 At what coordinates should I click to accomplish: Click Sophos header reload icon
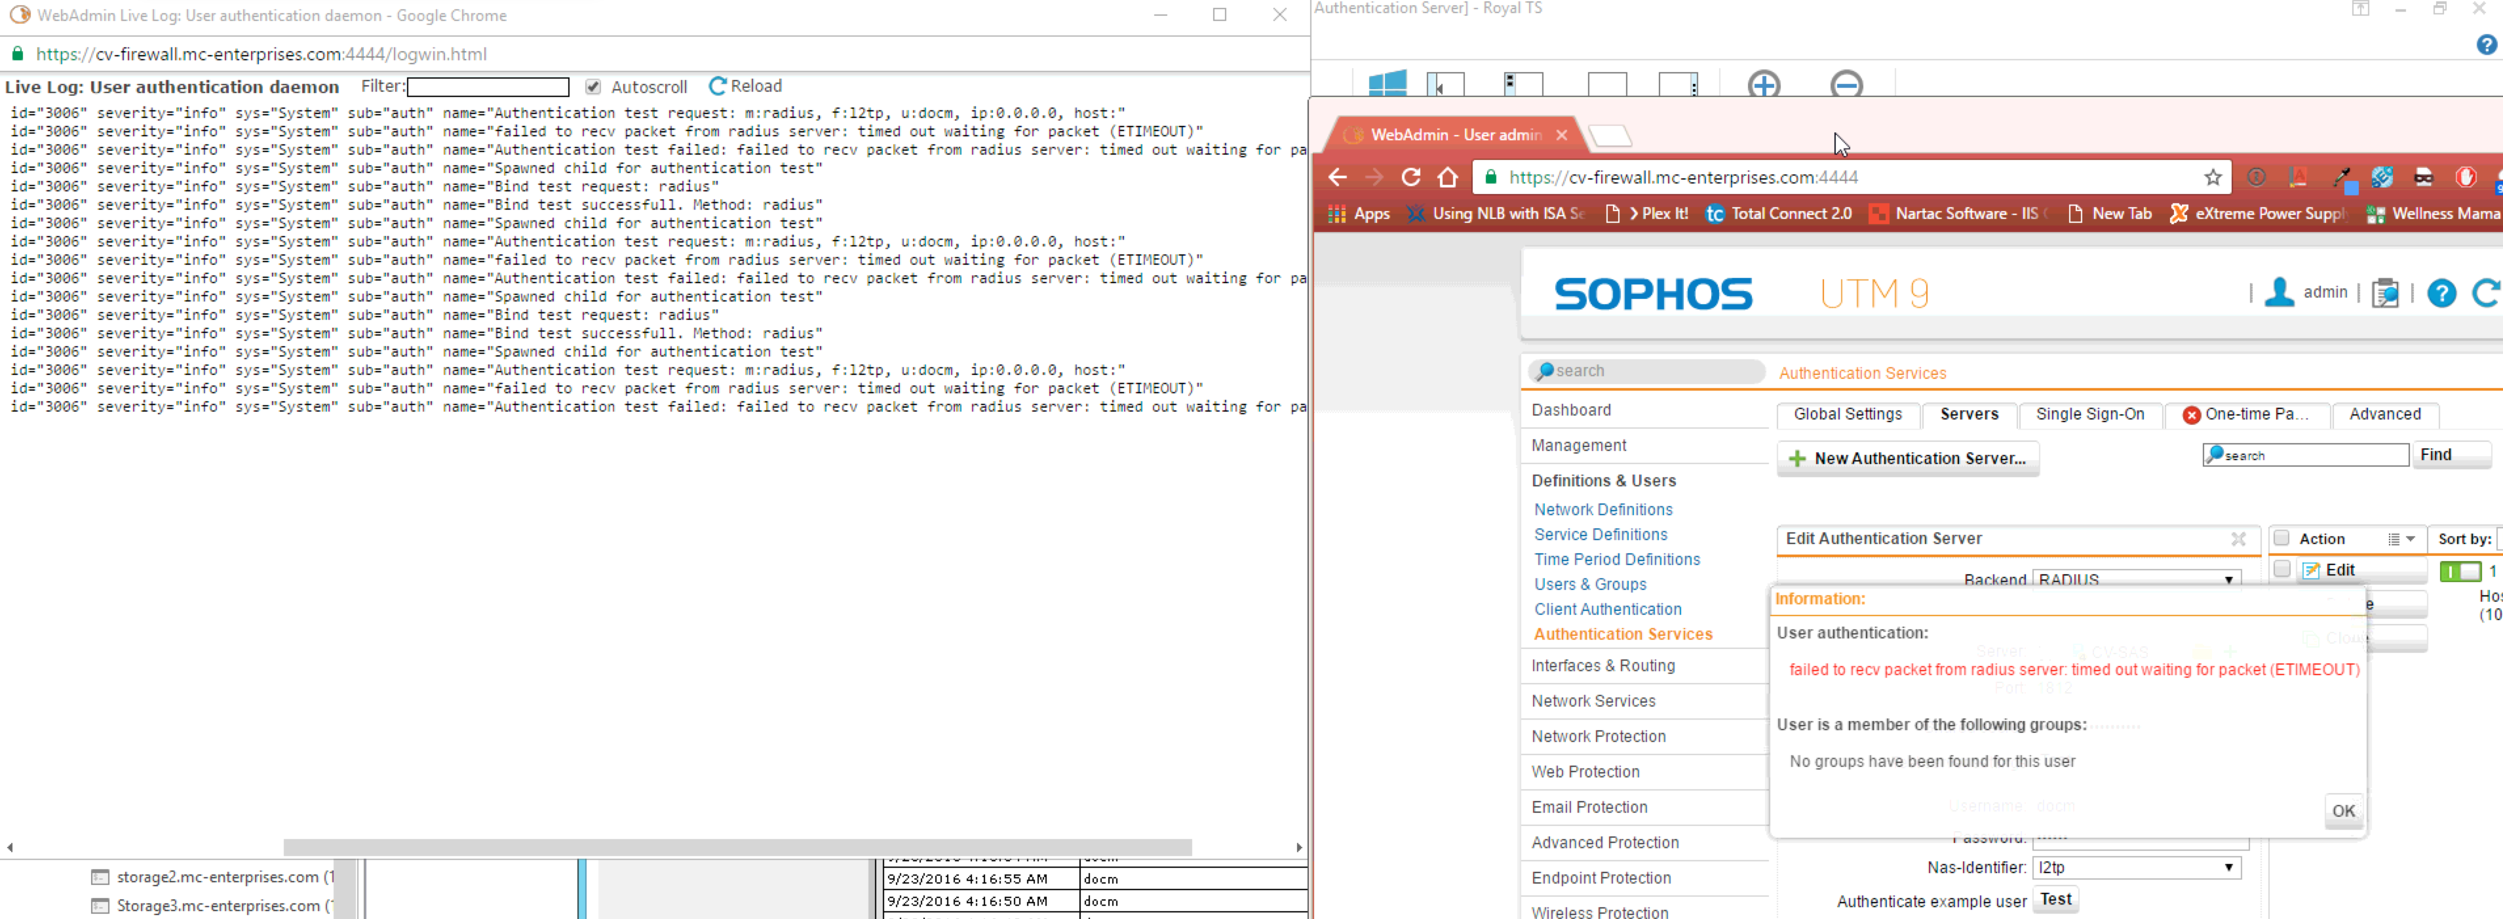click(2487, 292)
